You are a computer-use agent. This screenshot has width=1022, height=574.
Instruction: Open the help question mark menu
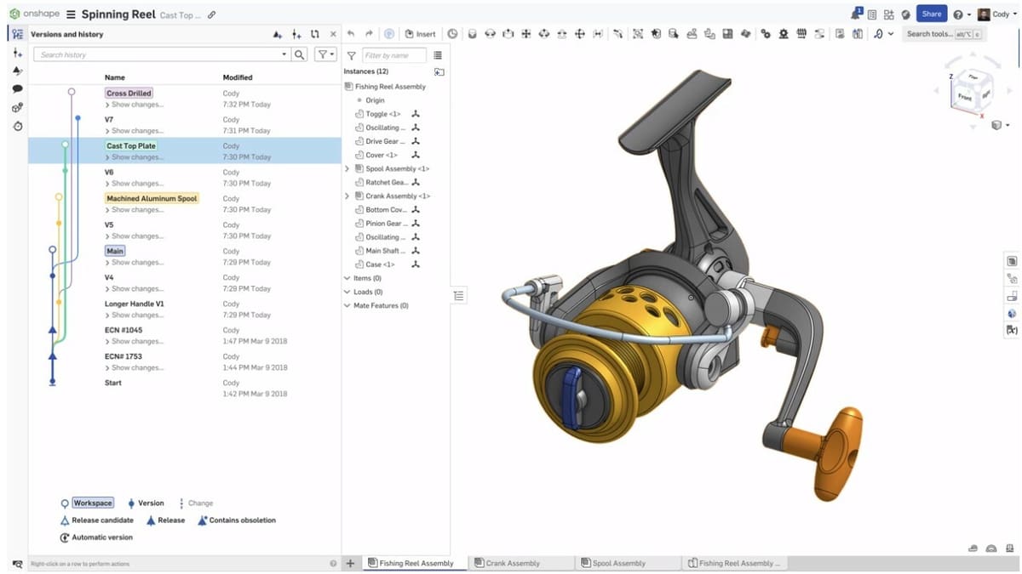962,14
